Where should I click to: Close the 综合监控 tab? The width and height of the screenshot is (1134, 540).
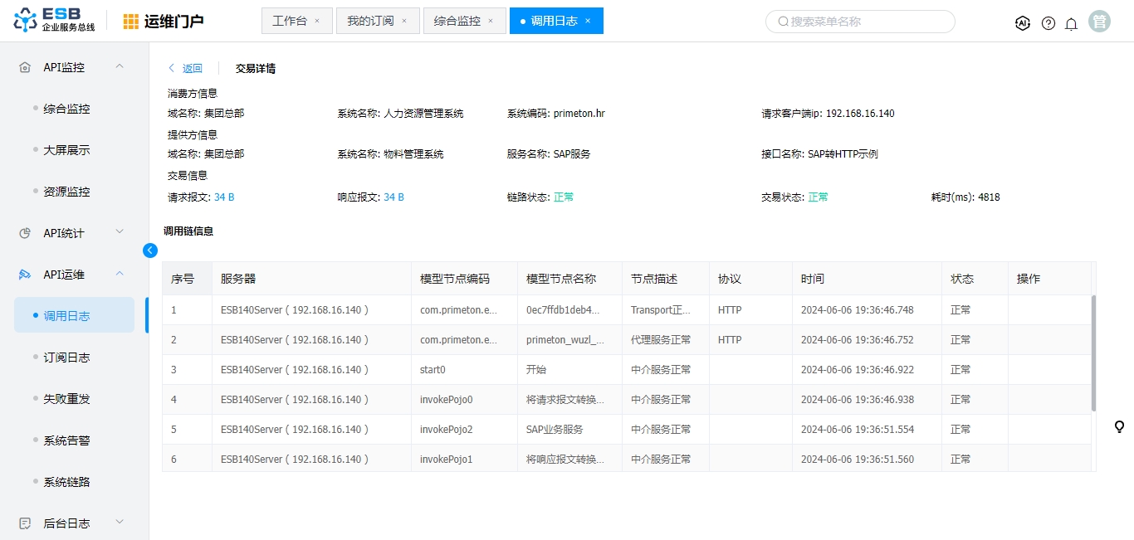point(491,22)
